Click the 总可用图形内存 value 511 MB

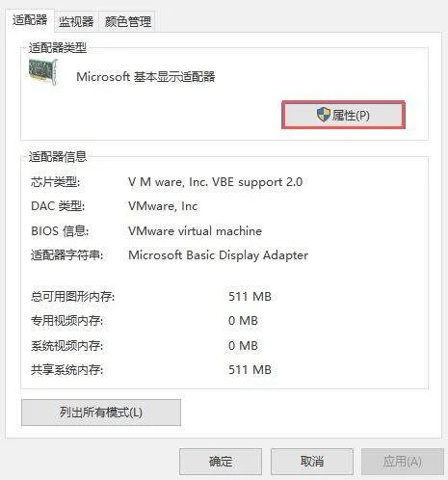[x=250, y=296]
